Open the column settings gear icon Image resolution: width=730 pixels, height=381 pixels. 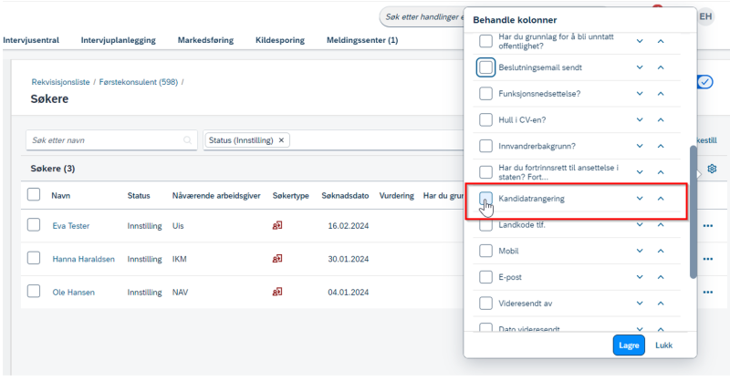pyautogui.click(x=712, y=169)
